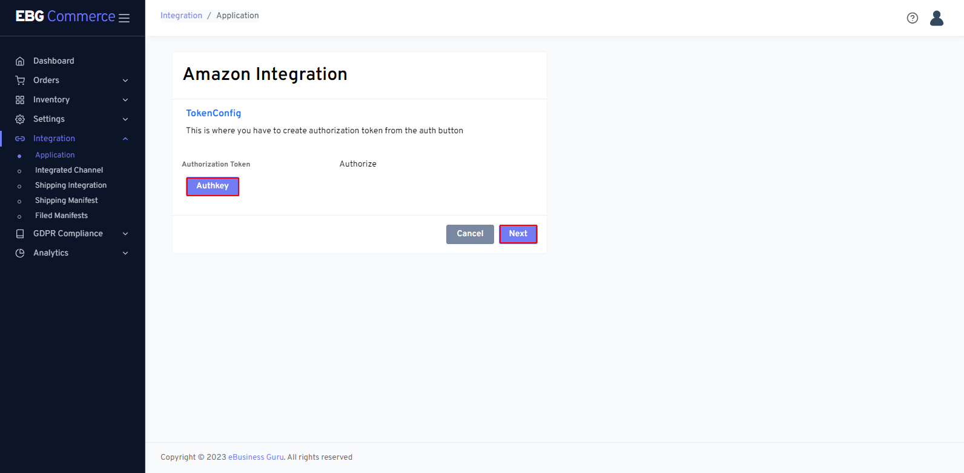
Task: Select Shipping Integration menu item
Action: pyautogui.click(x=71, y=185)
